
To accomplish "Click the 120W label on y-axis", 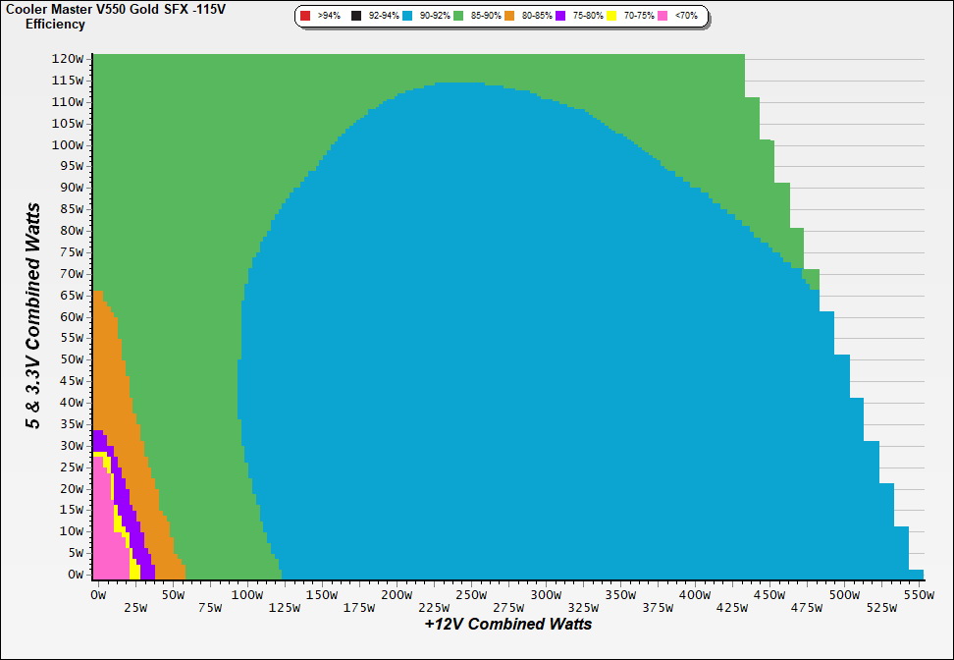I will [x=67, y=59].
